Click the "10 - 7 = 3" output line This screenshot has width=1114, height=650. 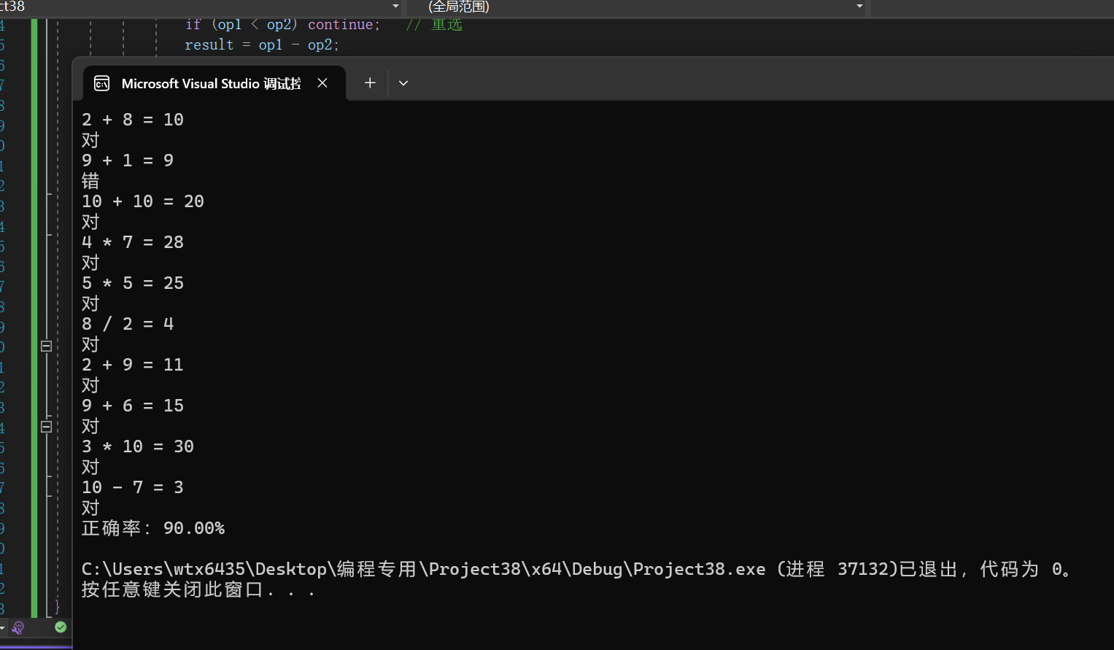pyautogui.click(x=133, y=487)
